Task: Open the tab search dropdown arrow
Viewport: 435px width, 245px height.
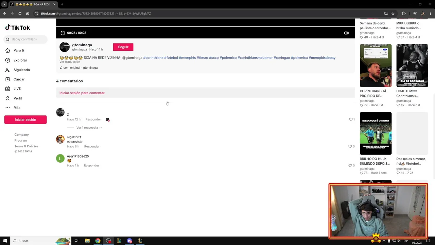Action: pyautogui.click(x=4, y=4)
